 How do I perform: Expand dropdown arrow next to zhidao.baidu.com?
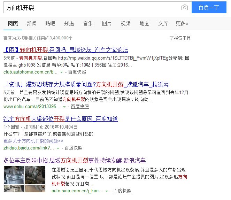[x=58, y=148]
